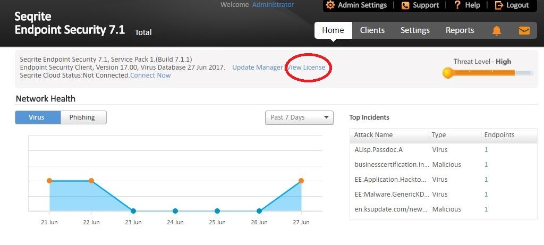Click the Virus type of ALisp.Passdoc.A
Screen dimensions: 544x245
pos(440,150)
